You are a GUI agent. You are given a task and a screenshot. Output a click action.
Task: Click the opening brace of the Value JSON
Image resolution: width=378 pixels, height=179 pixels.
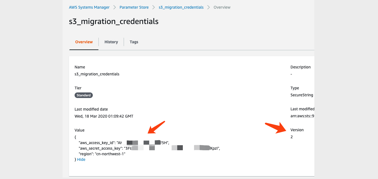point(75,137)
